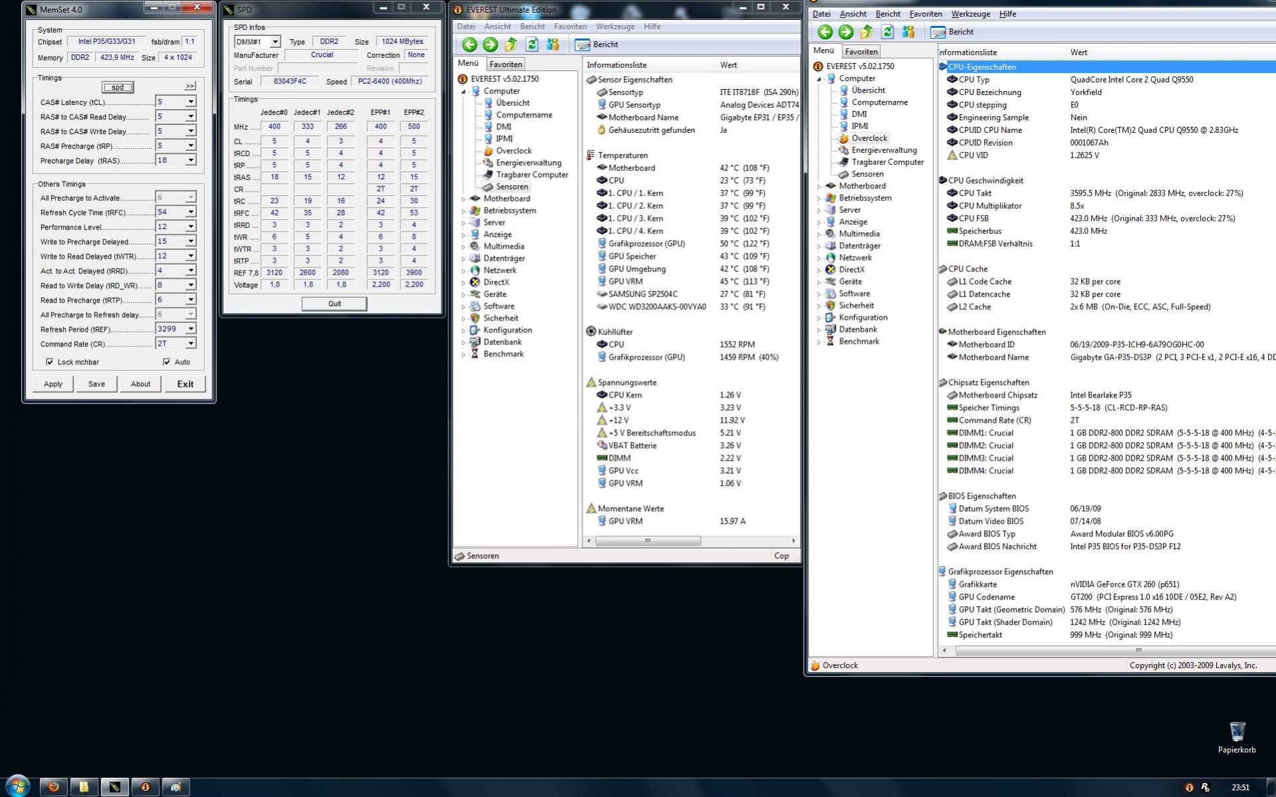This screenshot has width=1276, height=797.
Task: Open the Command Rate (CR) dropdown
Action: click(190, 344)
